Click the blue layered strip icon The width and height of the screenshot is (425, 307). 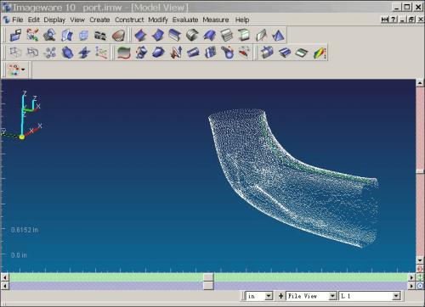tap(285, 53)
